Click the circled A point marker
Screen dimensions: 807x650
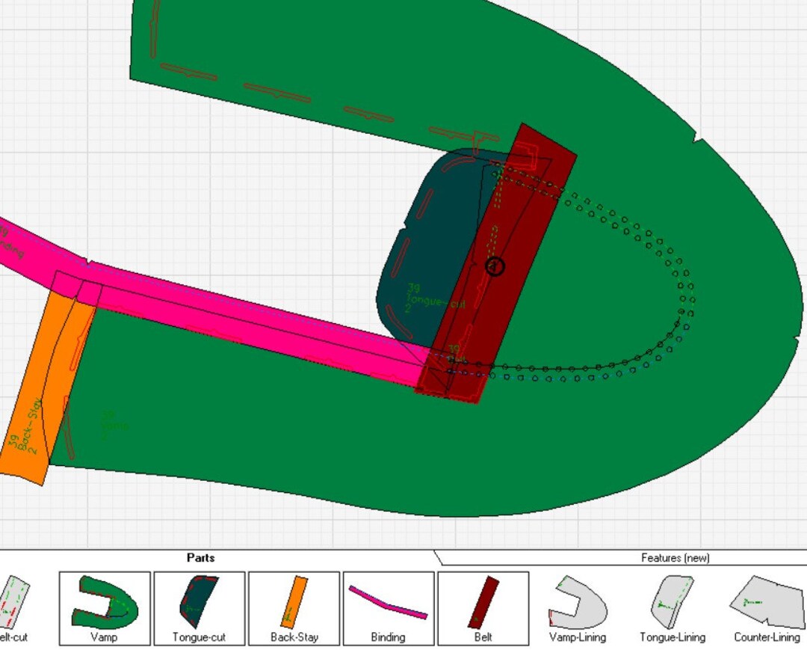coord(496,267)
